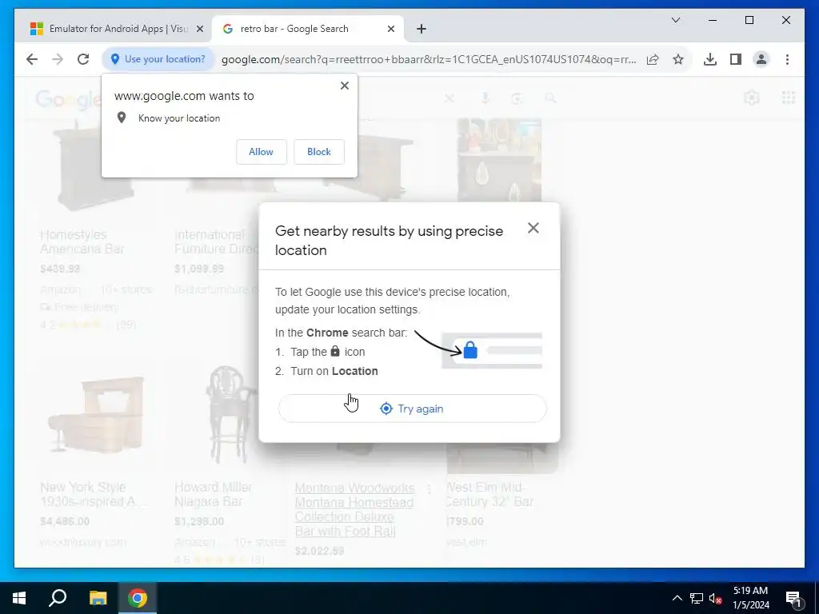Open Google quick settings gear
Viewport: 819px width, 614px height.
pos(751,98)
